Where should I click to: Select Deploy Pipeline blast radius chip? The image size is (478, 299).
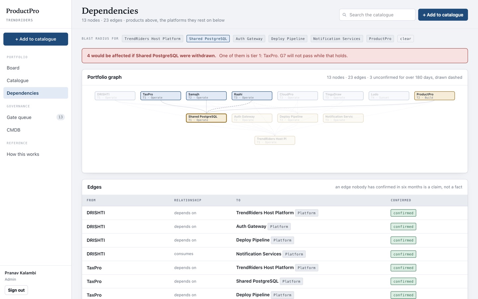pos(288,39)
